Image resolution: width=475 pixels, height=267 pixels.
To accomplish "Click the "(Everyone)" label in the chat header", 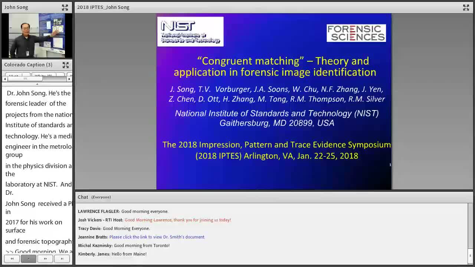I will pyautogui.click(x=101, y=197).
